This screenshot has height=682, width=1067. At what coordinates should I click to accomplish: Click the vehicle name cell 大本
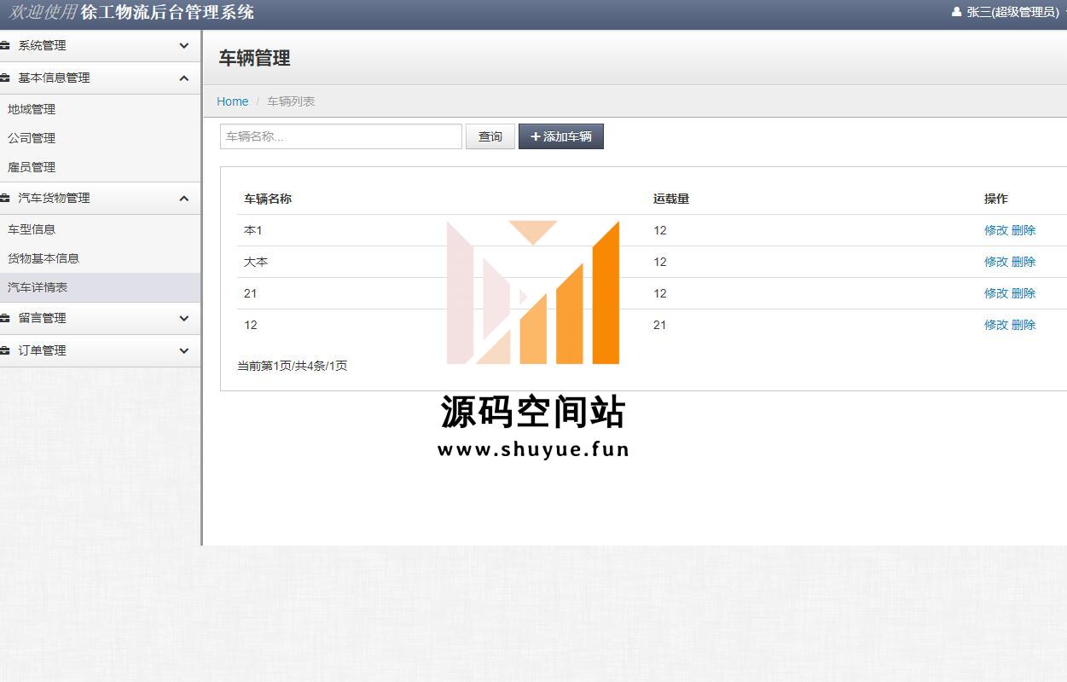[x=256, y=262]
